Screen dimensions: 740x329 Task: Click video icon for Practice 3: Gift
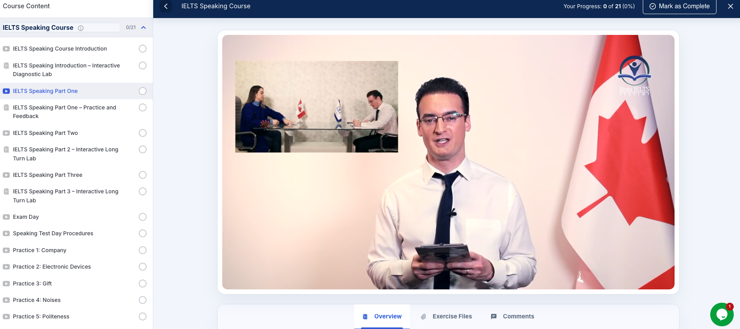tap(6, 284)
